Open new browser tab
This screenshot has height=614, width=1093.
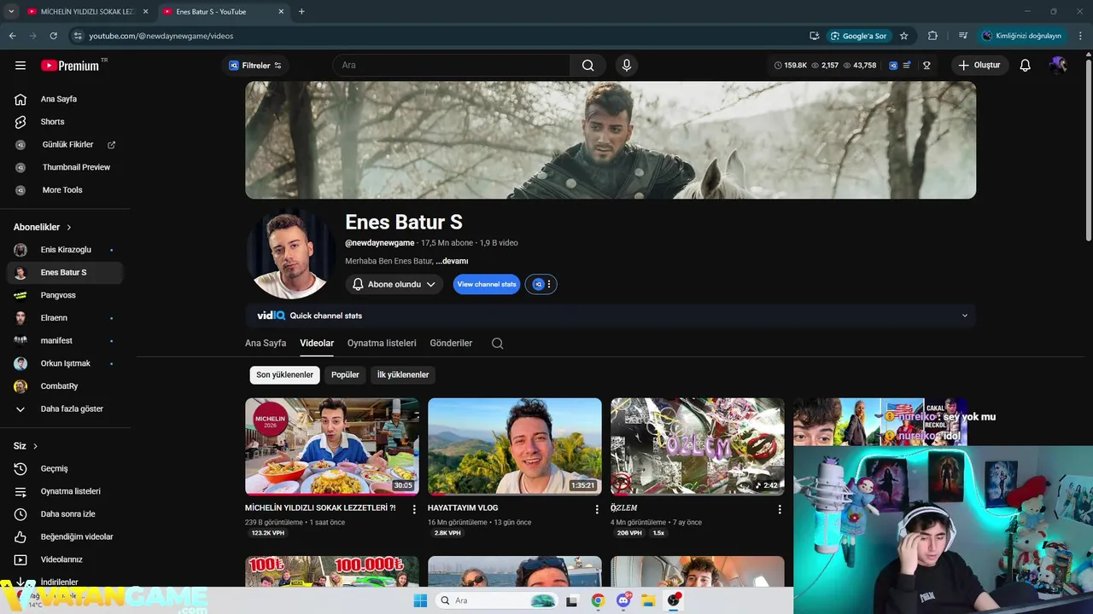click(301, 11)
